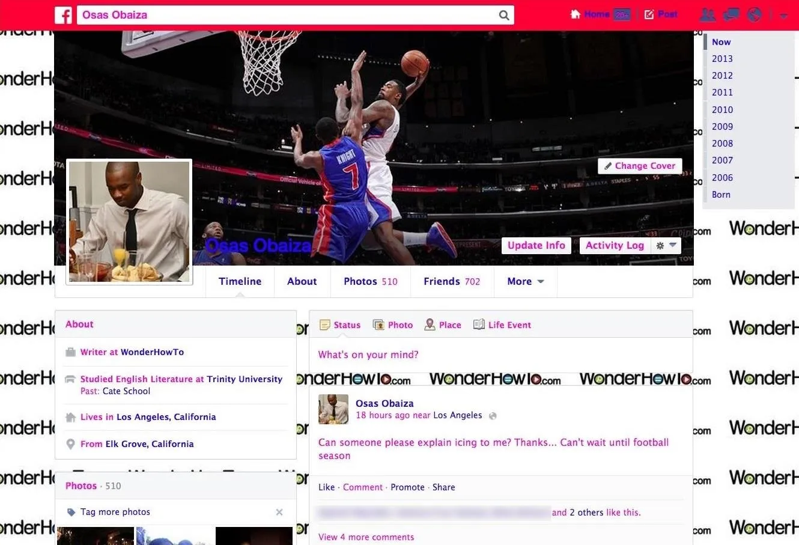Click the Facebook logo icon
Image resolution: width=799 pixels, height=545 pixels.
[x=64, y=15]
